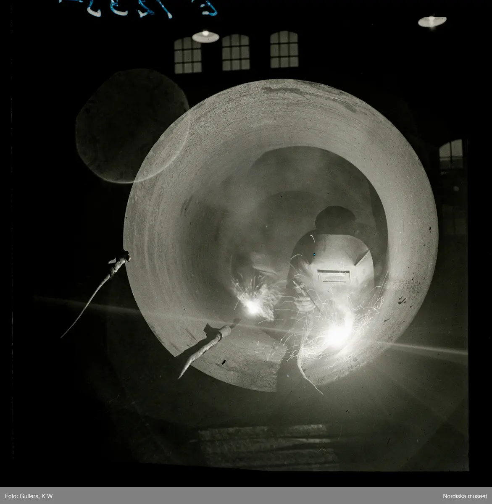Click the rightmost arched window in the top row
This screenshot has height=504, width=492.
click(x=284, y=50)
